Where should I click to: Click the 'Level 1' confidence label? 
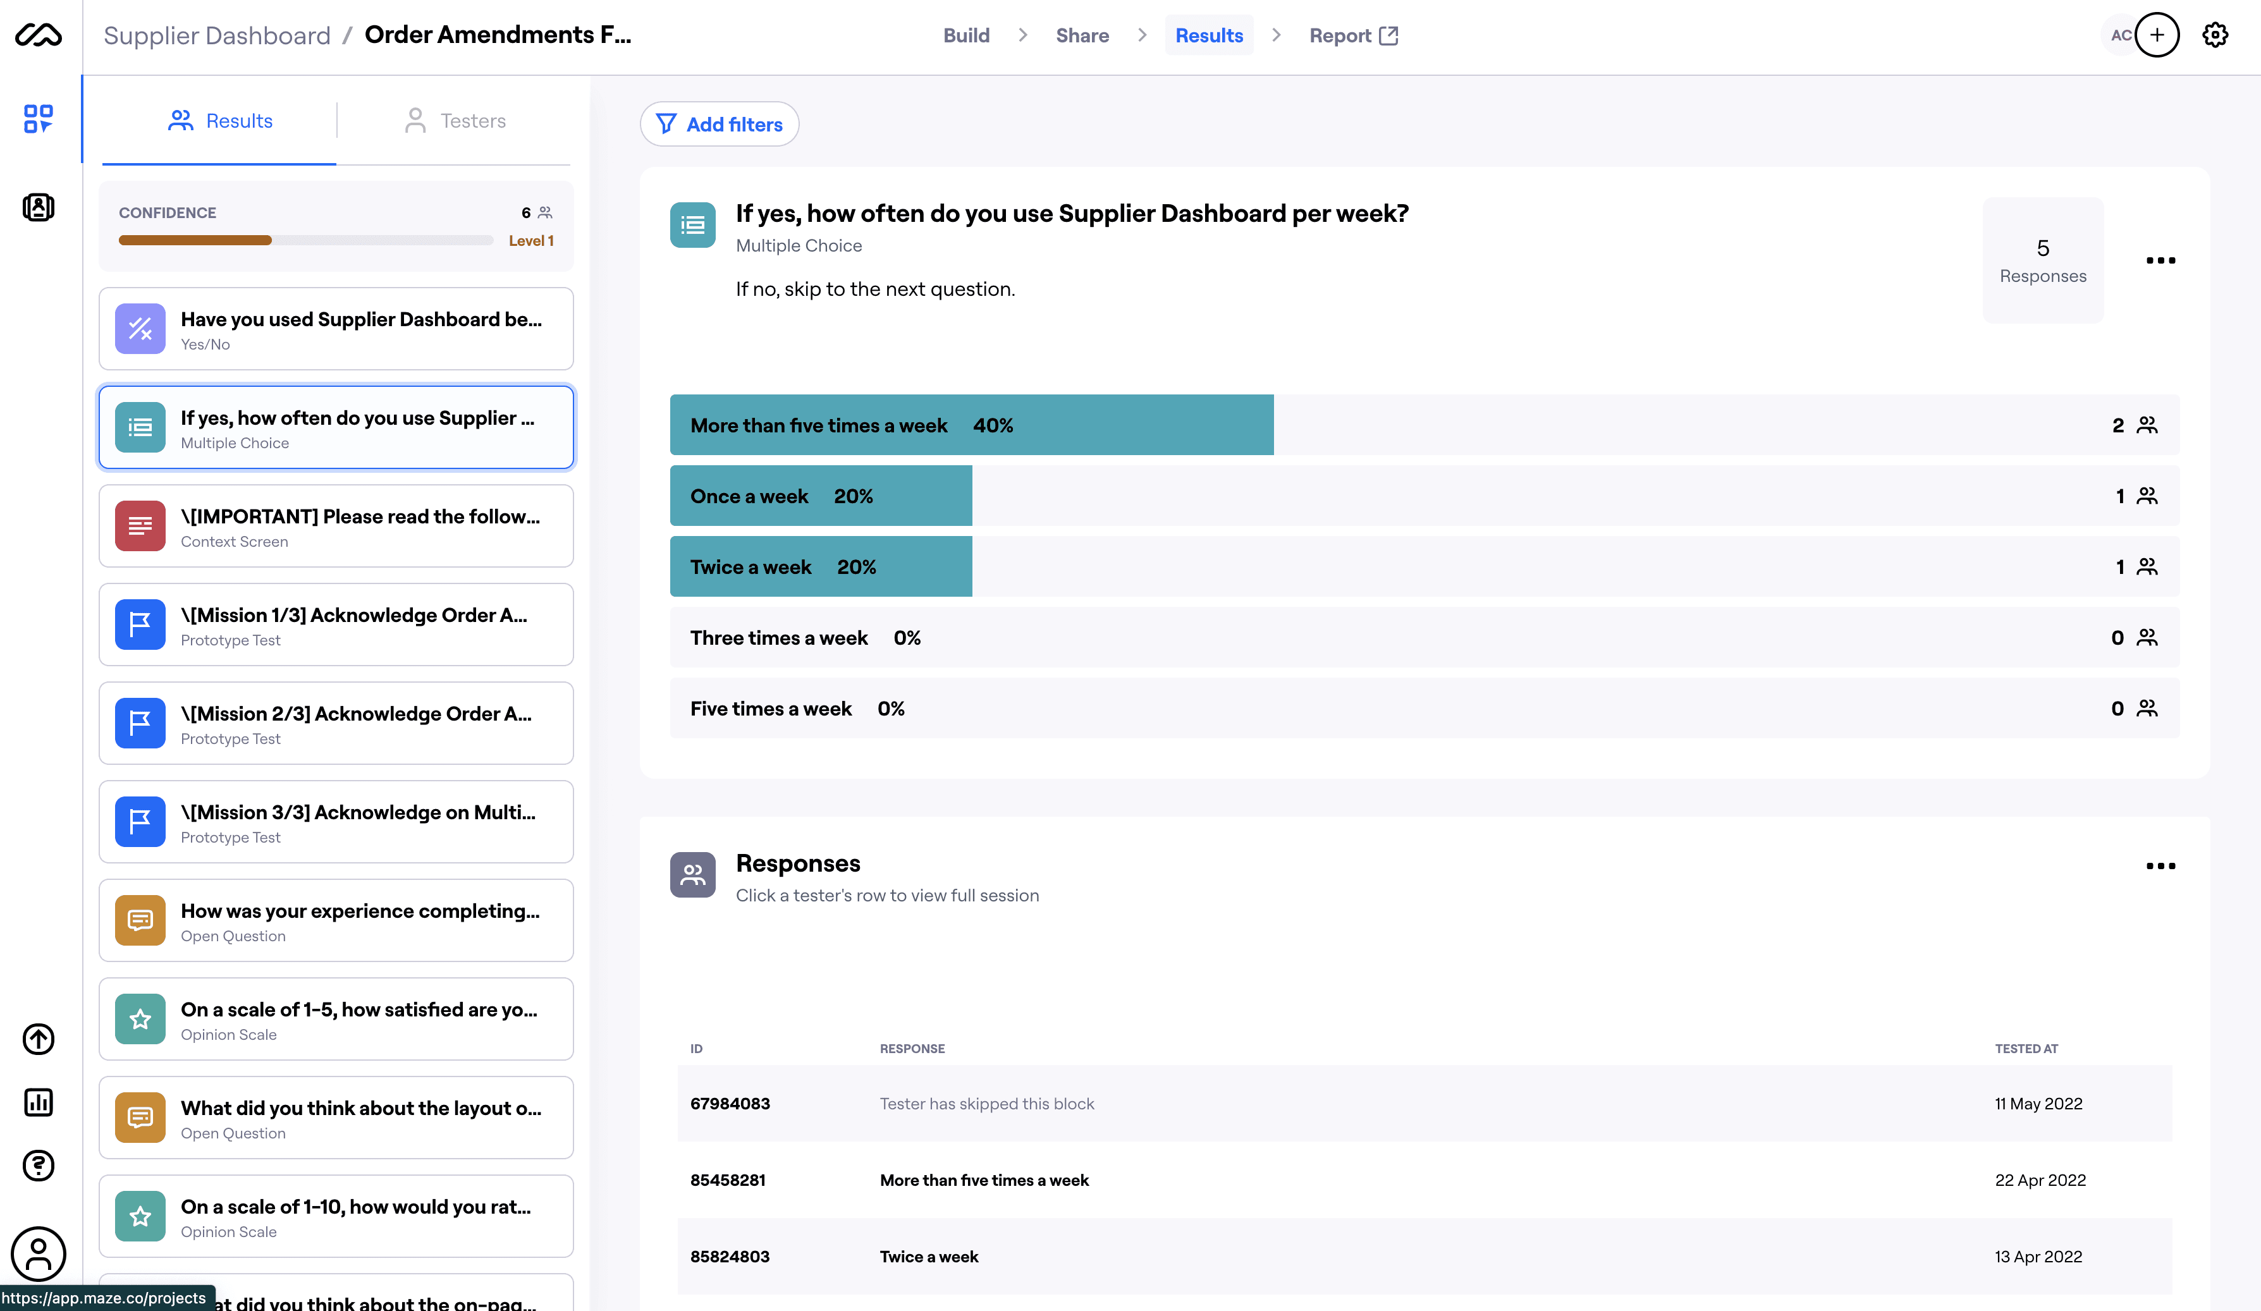pos(531,240)
